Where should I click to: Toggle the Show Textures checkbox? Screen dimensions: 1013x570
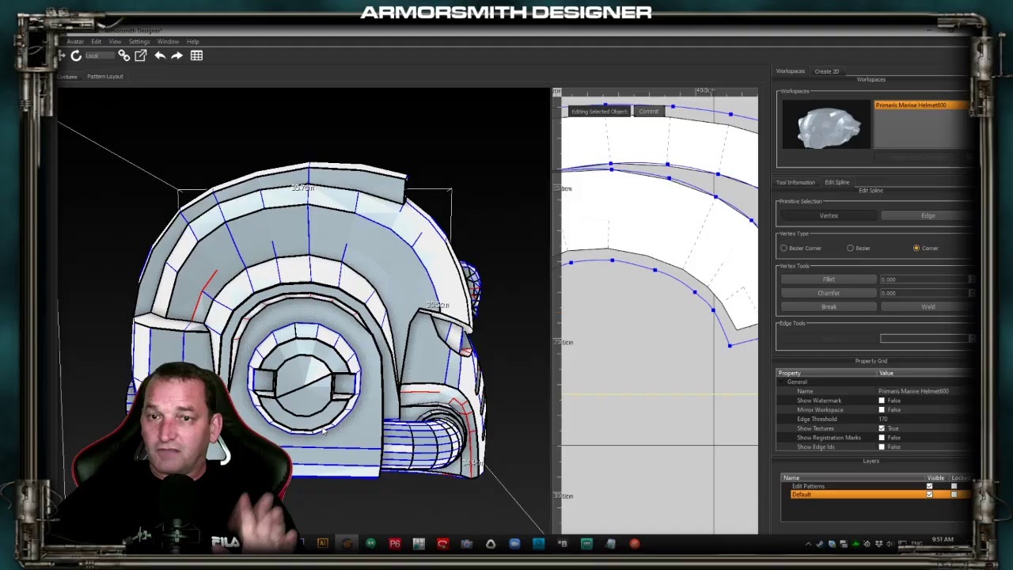tap(882, 428)
